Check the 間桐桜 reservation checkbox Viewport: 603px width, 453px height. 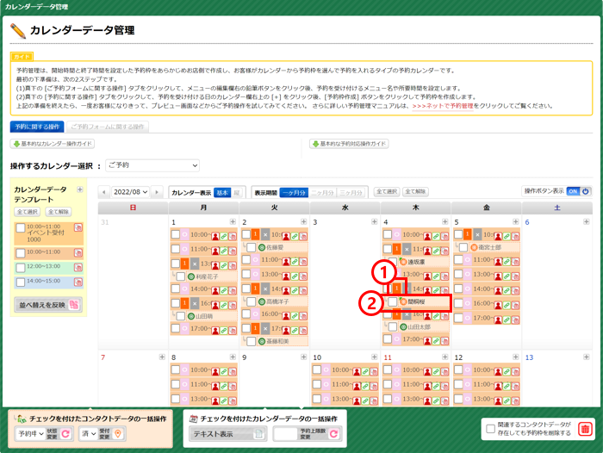click(x=392, y=301)
